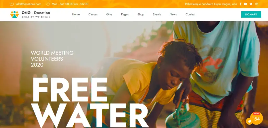268x128 pixels.
Task: Click the teal DONATE button
Action: click(x=251, y=15)
